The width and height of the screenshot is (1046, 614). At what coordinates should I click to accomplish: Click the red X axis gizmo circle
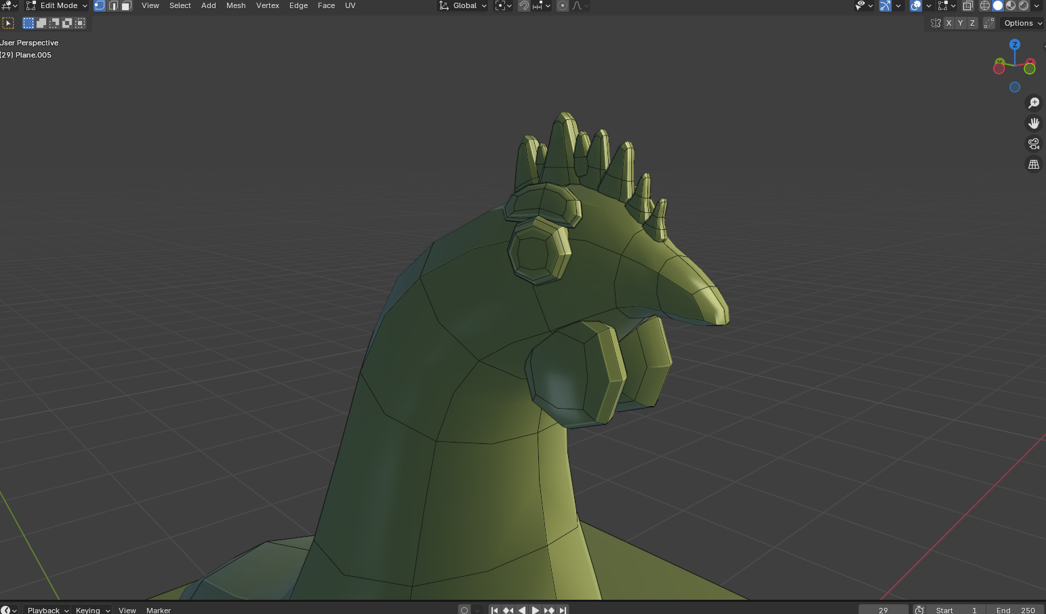[999, 68]
